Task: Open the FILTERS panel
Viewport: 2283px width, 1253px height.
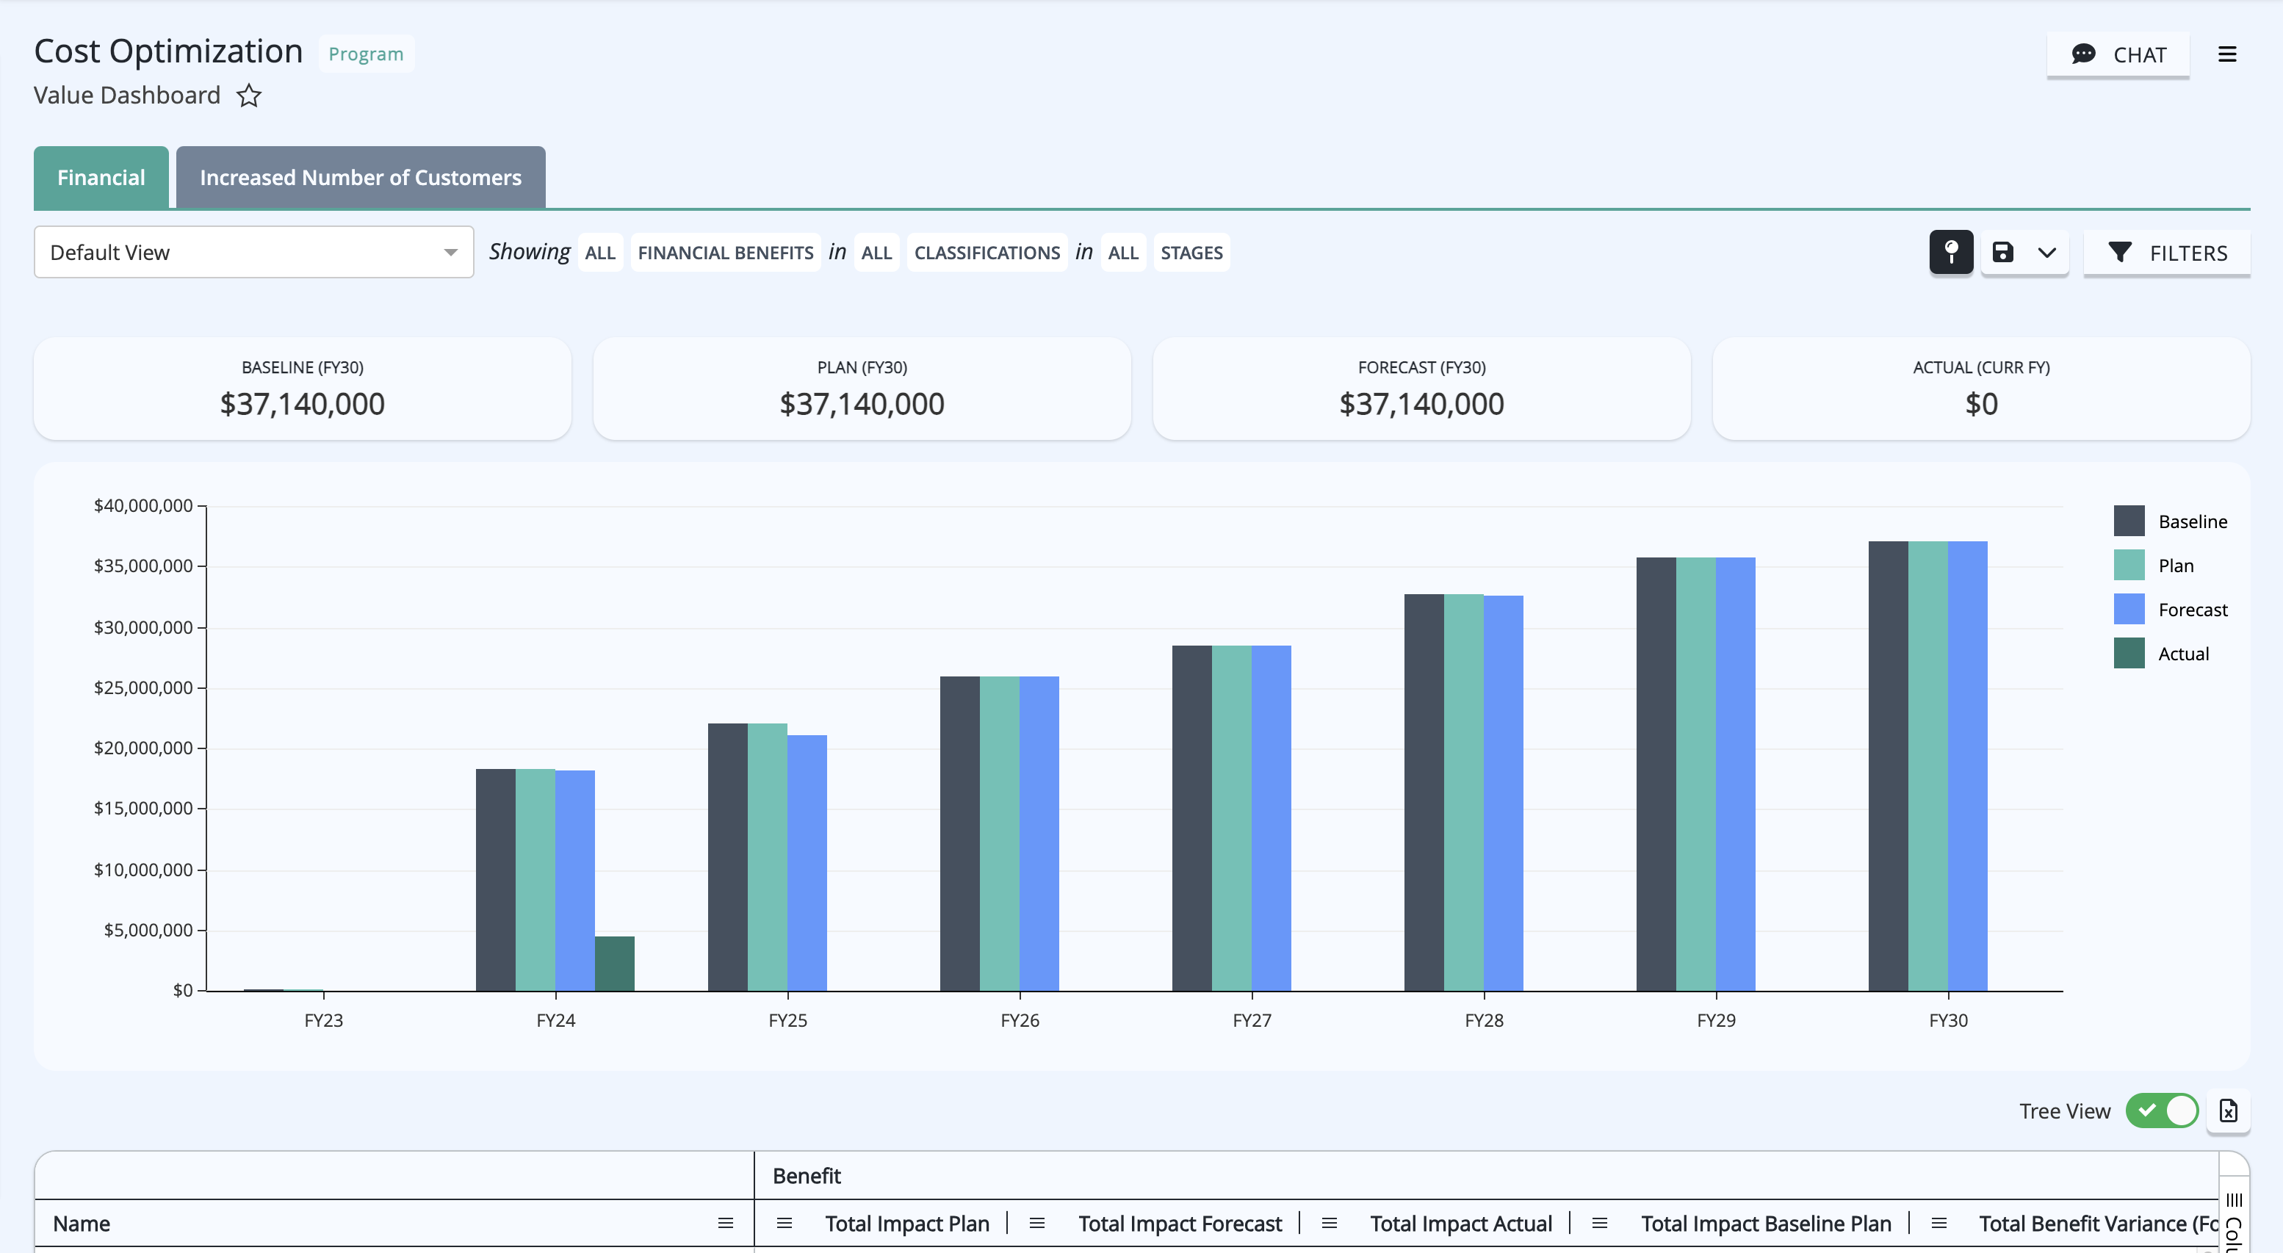Action: [2167, 253]
